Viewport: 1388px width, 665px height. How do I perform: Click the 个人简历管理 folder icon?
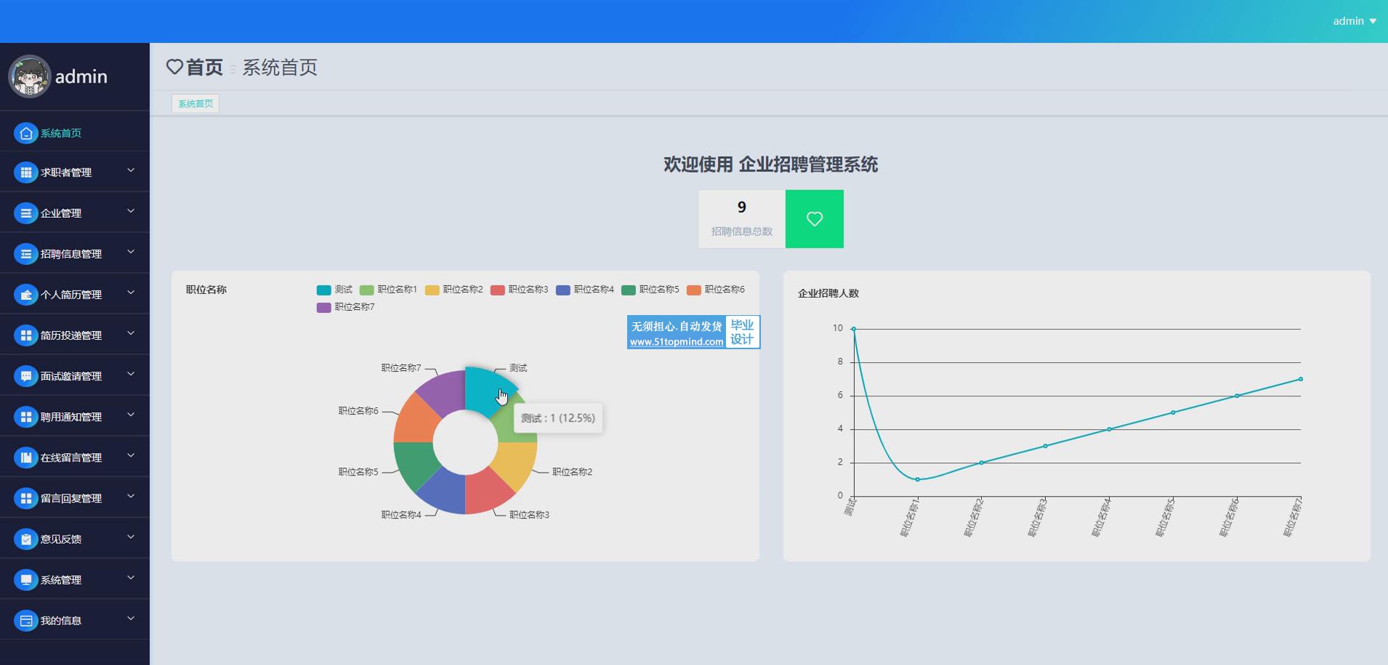(25, 294)
